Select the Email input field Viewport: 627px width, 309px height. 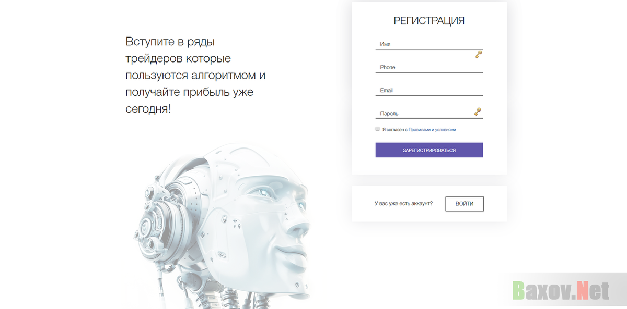429,90
